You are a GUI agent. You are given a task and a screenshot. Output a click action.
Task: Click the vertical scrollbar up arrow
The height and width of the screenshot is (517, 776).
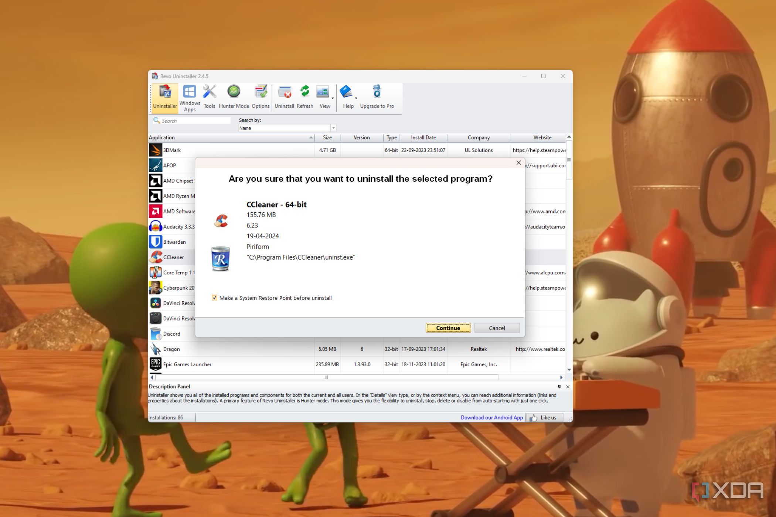[569, 137]
